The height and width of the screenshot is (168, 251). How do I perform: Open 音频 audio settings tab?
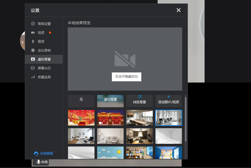pos(44,41)
